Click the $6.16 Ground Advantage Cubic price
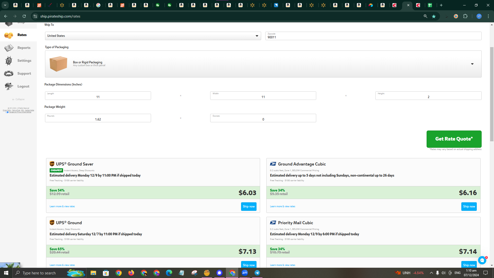494x278 pixels. (x=468, y=193)
